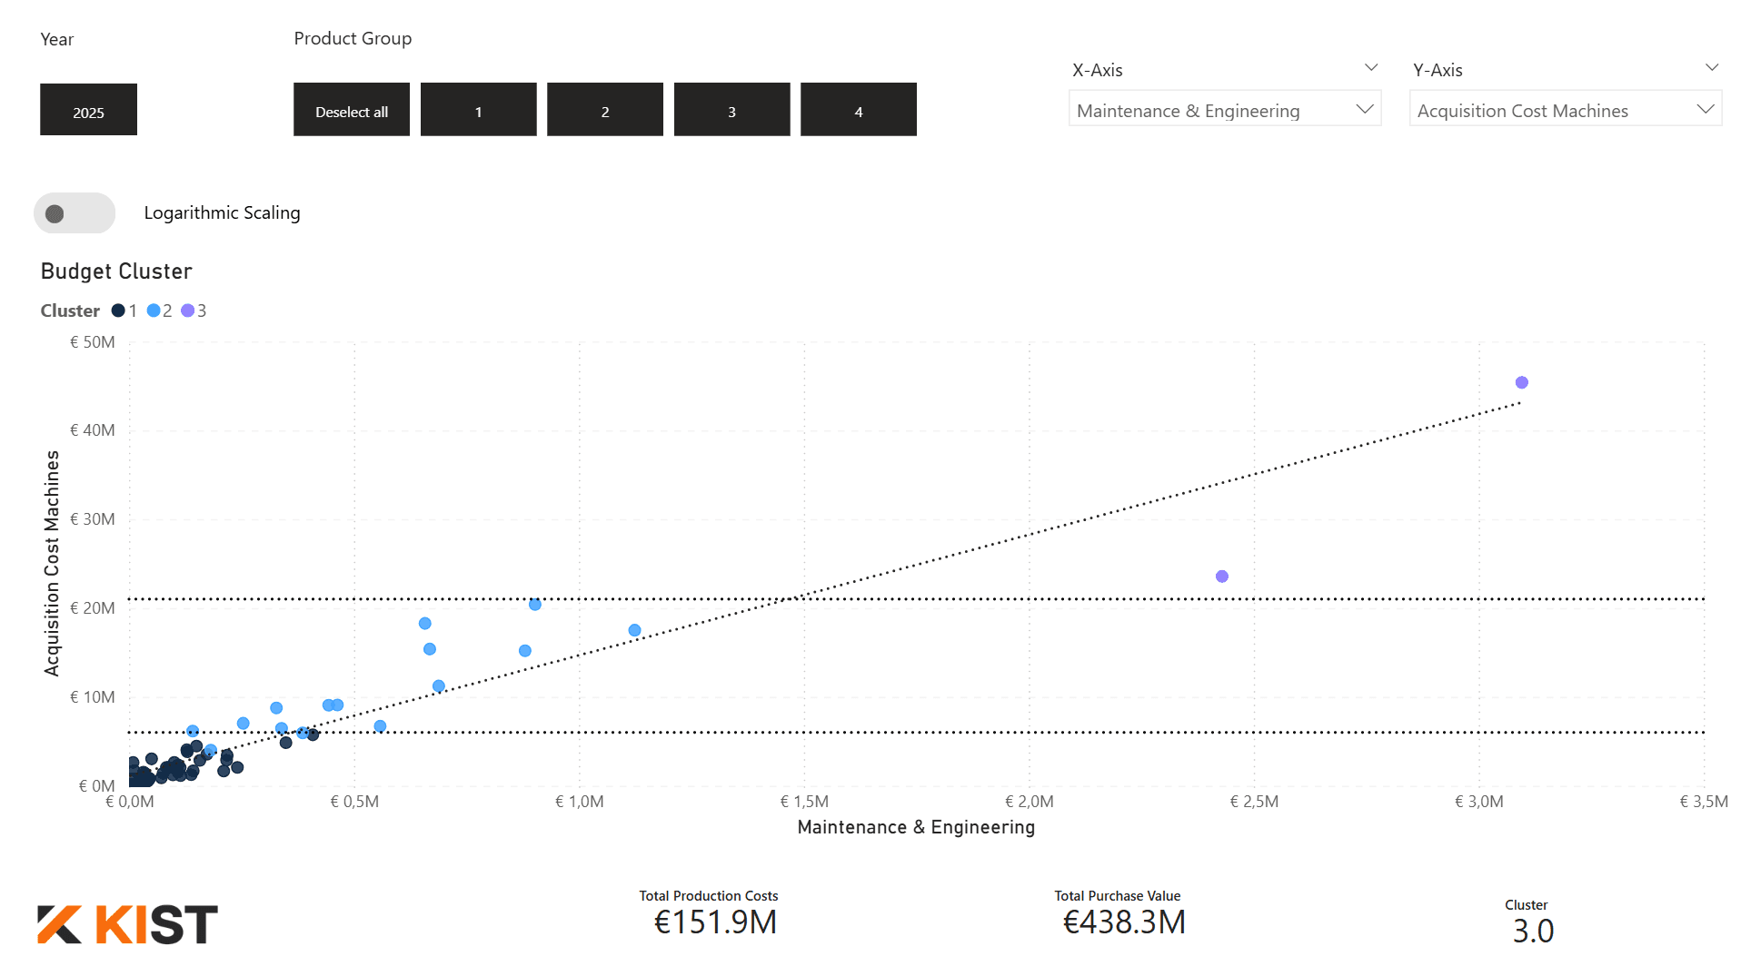Select Product Group 4
Screen dimensions: 1741x976
858,110
